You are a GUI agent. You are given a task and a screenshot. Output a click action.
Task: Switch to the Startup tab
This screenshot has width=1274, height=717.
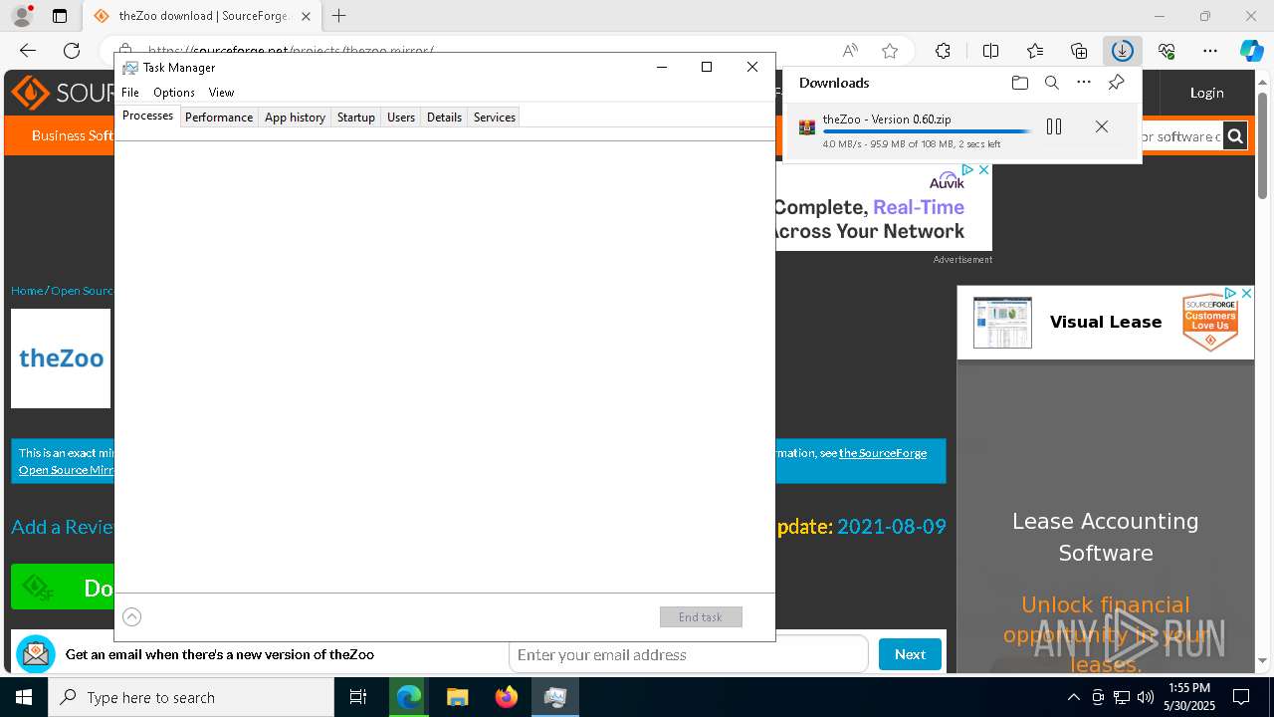click(355, 117)
